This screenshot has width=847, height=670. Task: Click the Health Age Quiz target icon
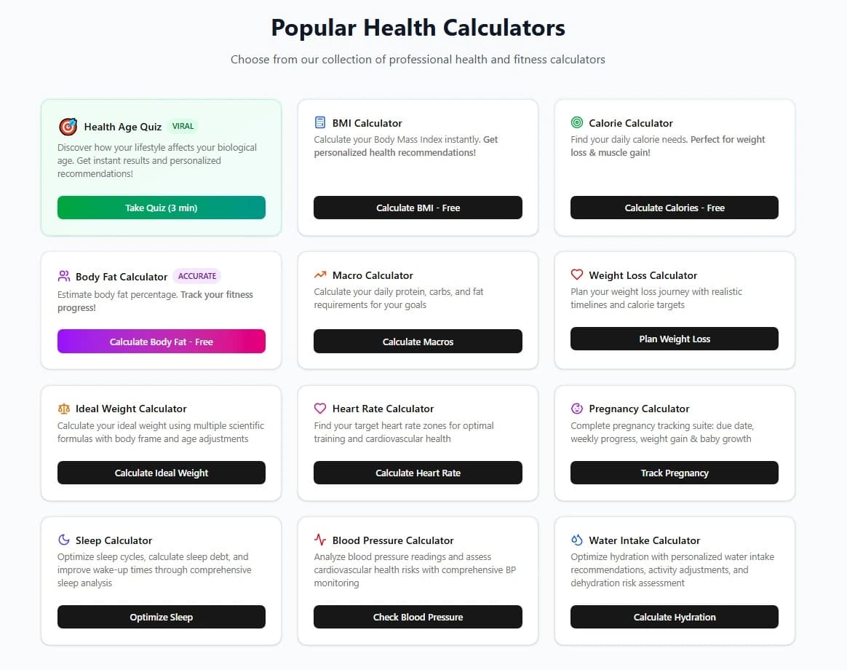(x=68, y=126)
